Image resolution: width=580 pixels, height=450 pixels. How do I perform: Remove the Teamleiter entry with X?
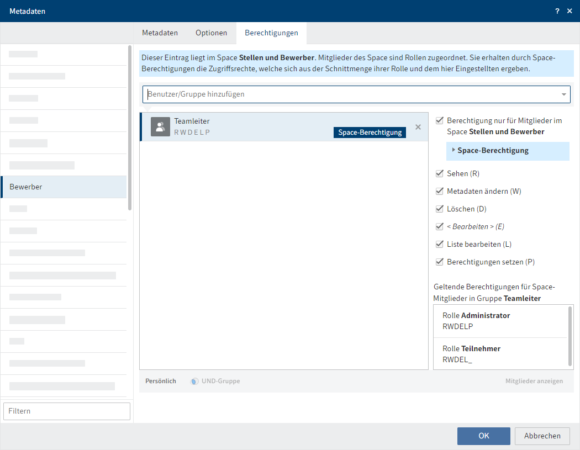[x=418, y=127]
